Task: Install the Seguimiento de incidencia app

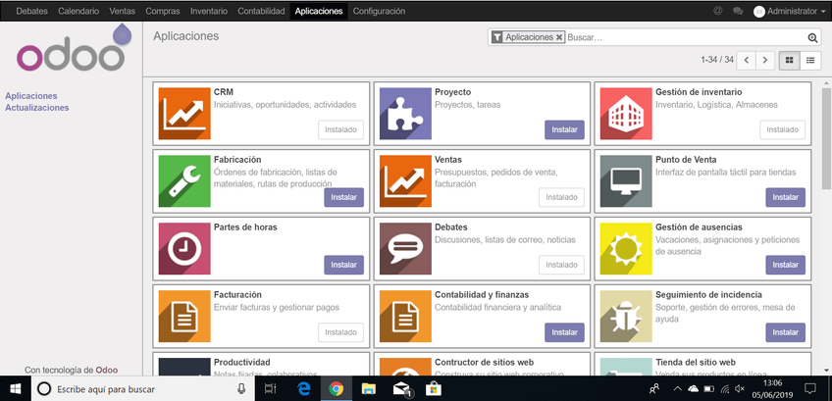Action: 785,332
